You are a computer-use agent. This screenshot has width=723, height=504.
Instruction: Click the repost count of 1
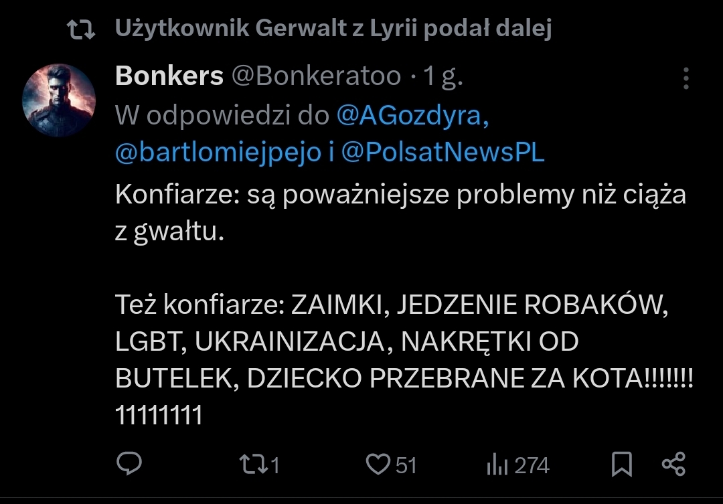click(274, 465)
